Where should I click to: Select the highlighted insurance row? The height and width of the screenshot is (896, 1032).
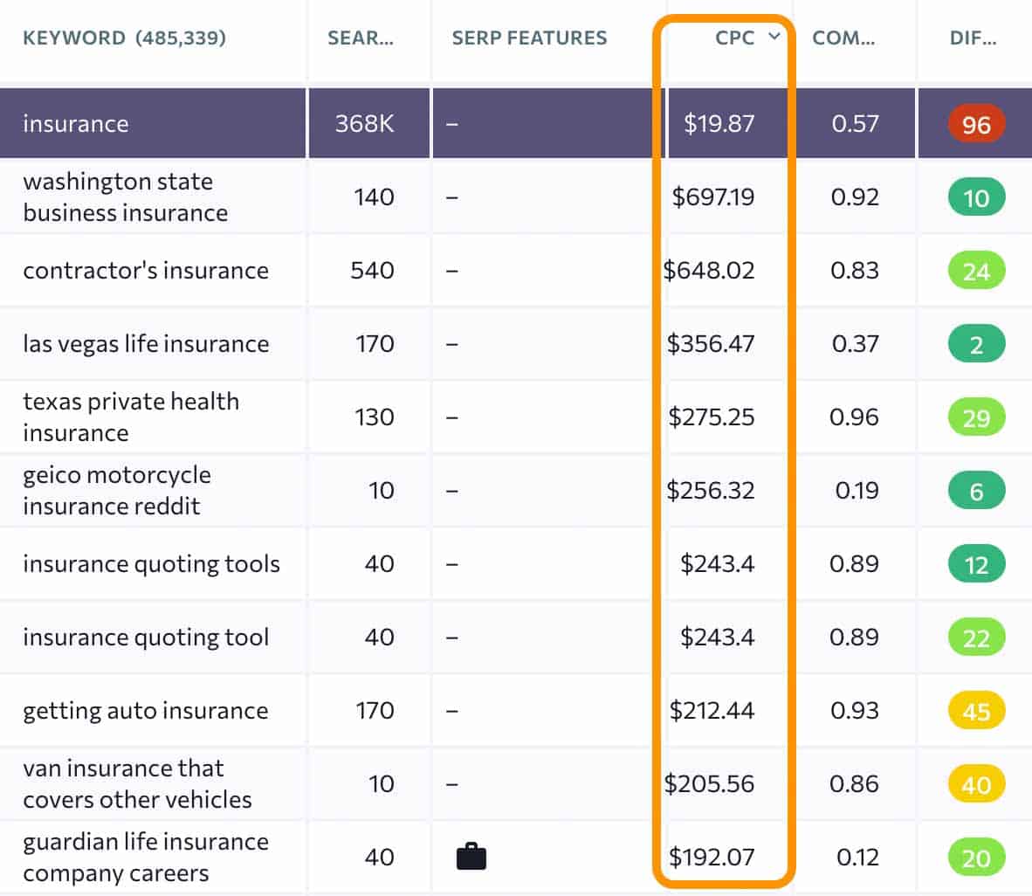click(x=76, y=124)
